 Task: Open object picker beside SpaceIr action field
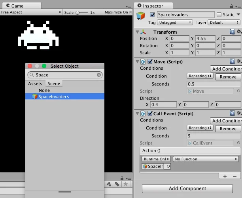tap(168, 166)
